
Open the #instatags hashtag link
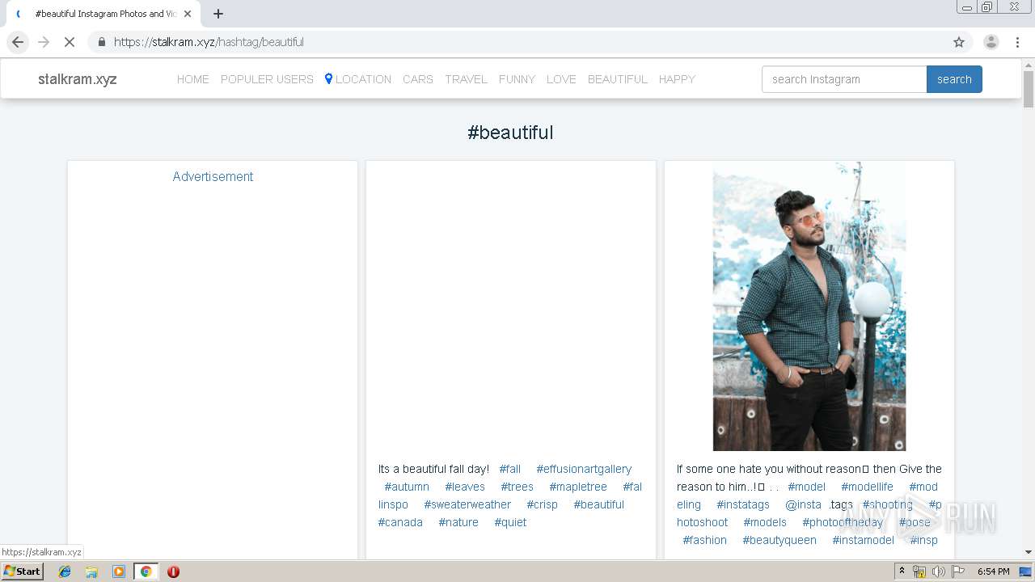tap(743, 504)
